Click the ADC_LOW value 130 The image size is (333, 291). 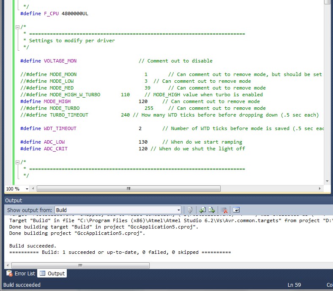(143, 142)
